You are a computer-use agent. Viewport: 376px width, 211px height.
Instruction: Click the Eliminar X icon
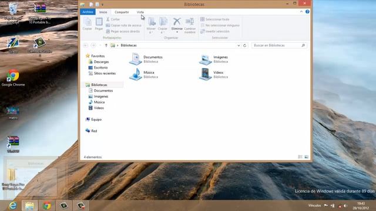(177, 22)
